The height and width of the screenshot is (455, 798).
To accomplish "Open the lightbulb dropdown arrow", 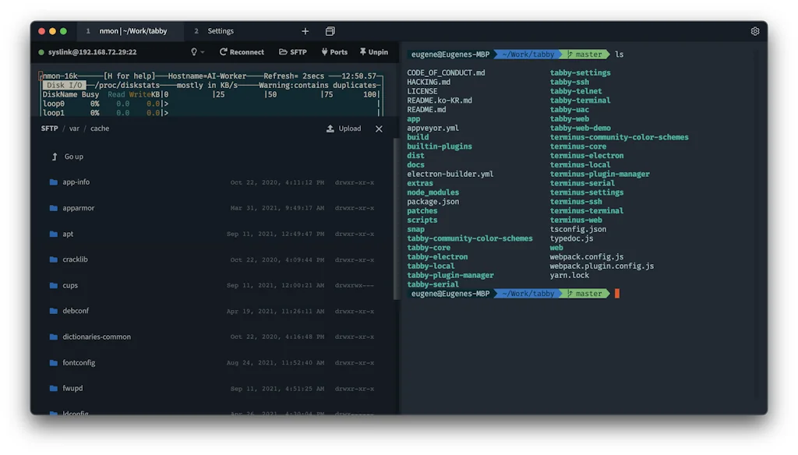I will (203, 51).
